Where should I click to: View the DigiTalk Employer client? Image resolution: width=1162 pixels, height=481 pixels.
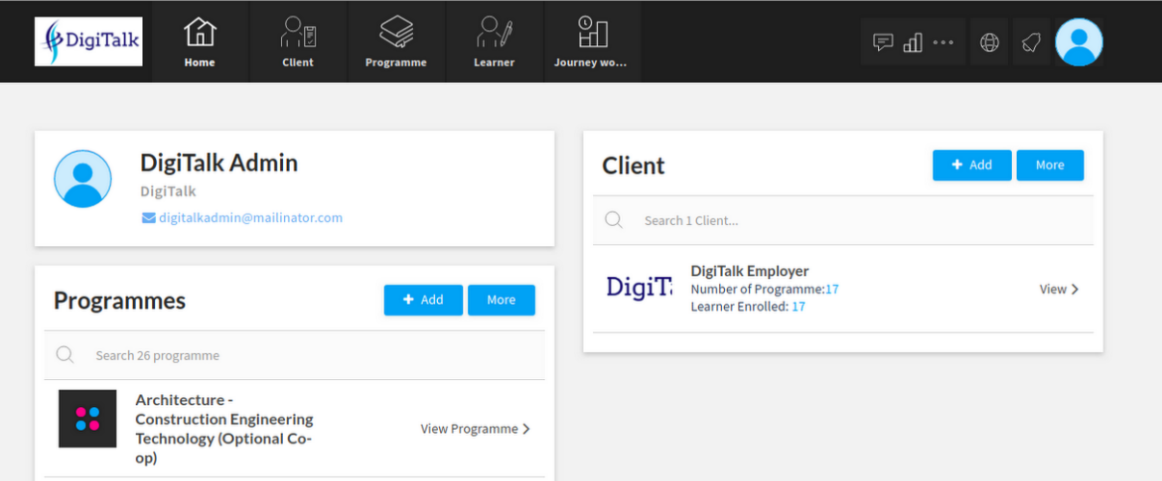coord(1059,289)
